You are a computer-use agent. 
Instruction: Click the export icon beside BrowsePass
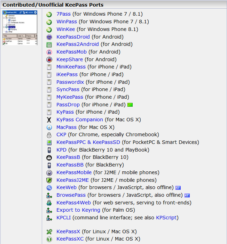click(x=49, y=195)
